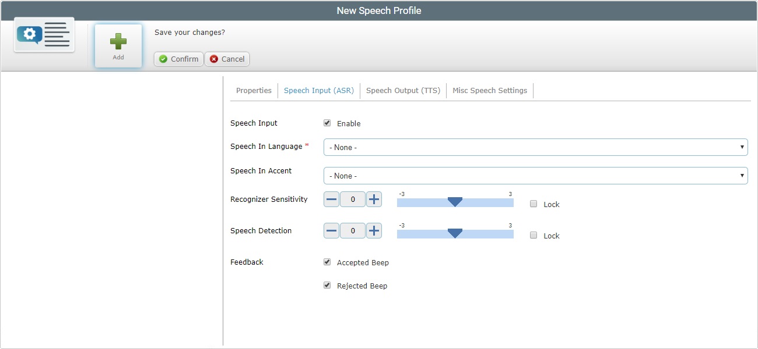
Task: Switch to the Speech Output (TTS) tab
Action: tap(403, 90)
